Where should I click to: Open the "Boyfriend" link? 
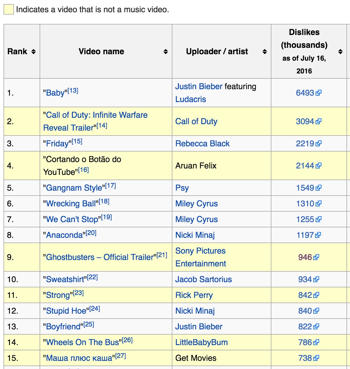pos(63,327)
